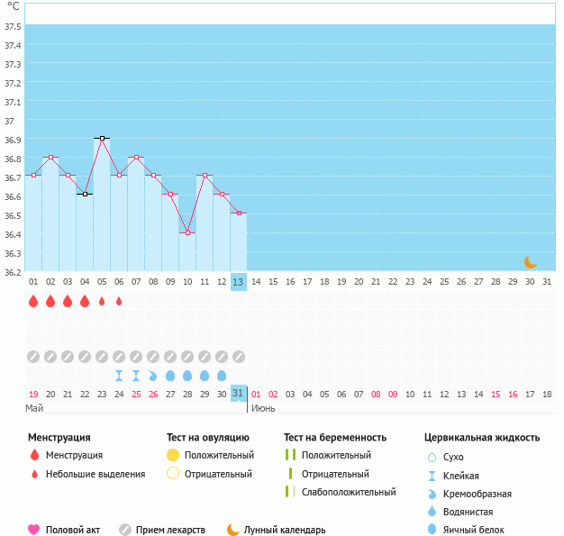564x536 pixels.
Task: Click the "Июнь" month label
Action: pos(263,409)
